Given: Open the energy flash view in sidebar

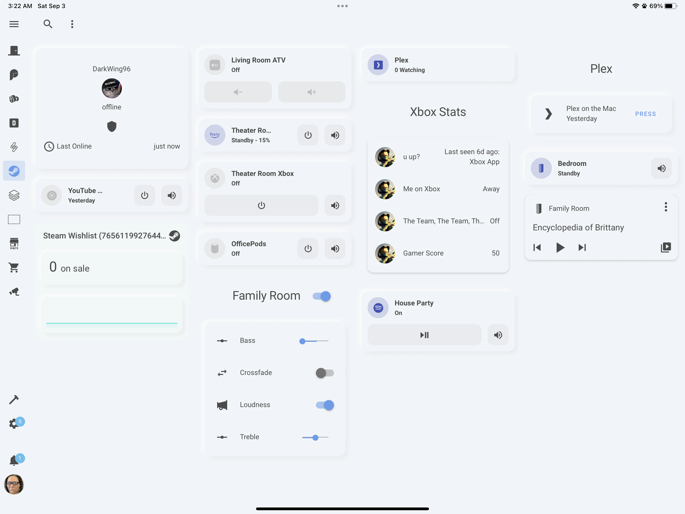Looking at the screenshot, I should (x=14, y=147).
